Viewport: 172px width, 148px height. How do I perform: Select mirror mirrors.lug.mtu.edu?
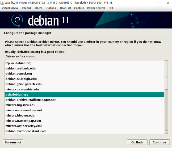click(x=84, y=105)
